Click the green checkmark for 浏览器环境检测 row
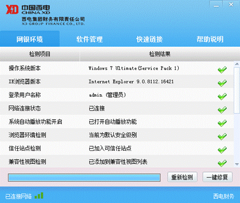This screenshot has height=203, width=240. tap(222, 136)
